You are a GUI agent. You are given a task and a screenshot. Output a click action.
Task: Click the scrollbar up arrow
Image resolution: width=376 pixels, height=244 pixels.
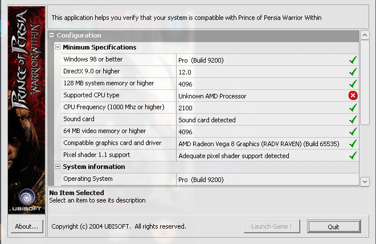pos(365,35)
